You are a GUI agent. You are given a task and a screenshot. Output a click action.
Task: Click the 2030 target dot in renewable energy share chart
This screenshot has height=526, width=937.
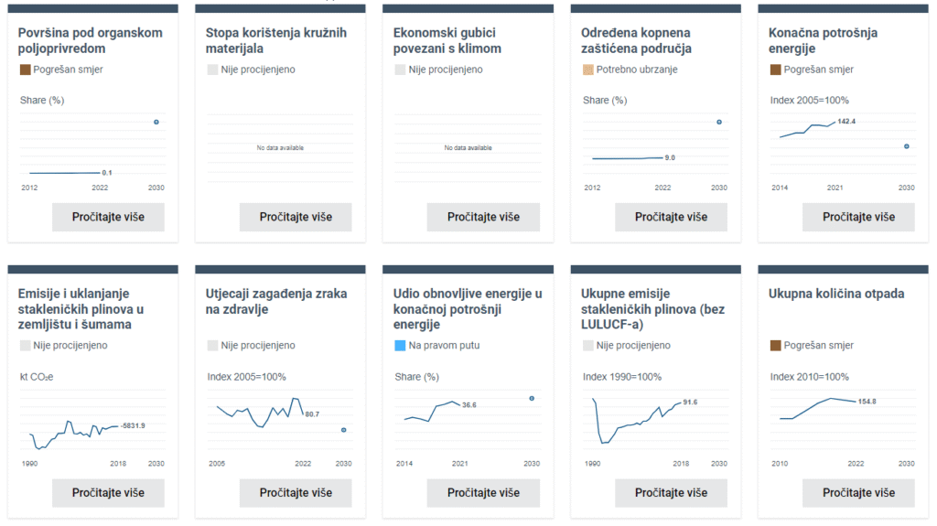(x=532, y=398)
